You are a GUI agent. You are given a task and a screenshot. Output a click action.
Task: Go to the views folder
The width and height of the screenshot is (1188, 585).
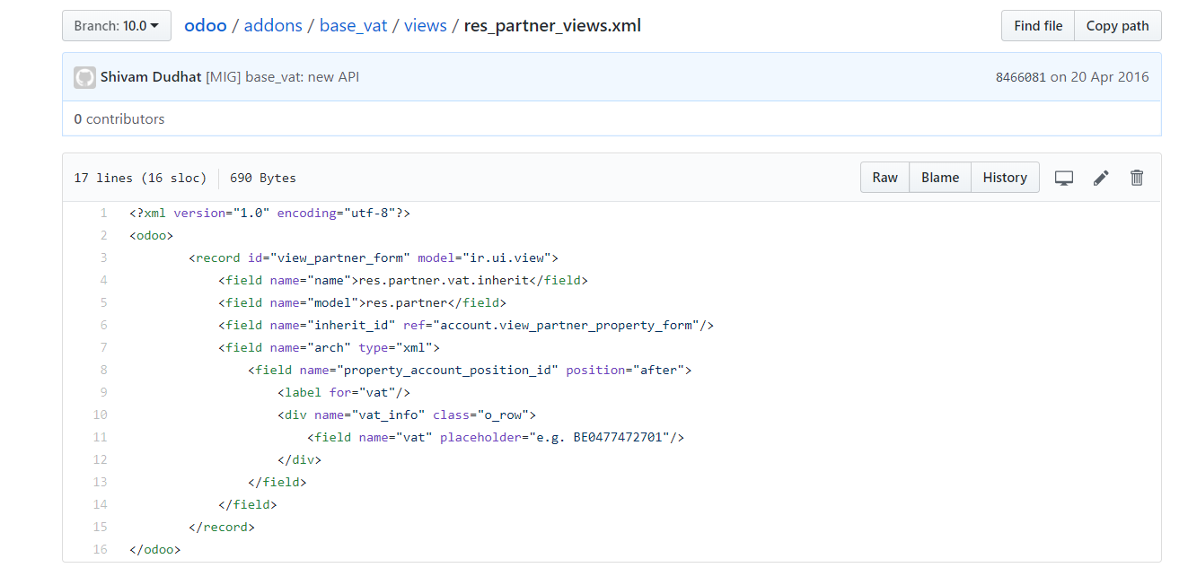pyautogui.click(x=425, y=25)
